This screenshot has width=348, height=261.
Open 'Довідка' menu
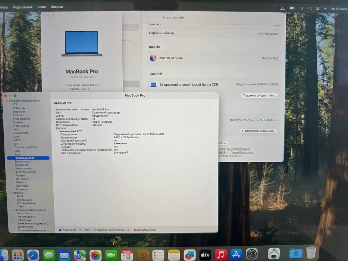tap(57, 7)
